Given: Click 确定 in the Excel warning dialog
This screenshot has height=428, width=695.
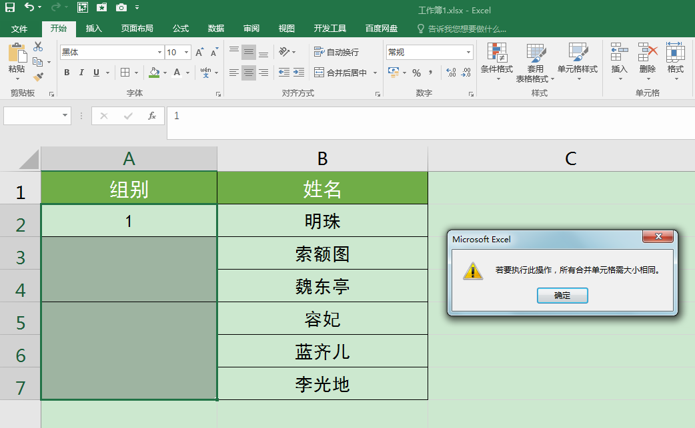Looking at the screenshot, I should 562,295.
